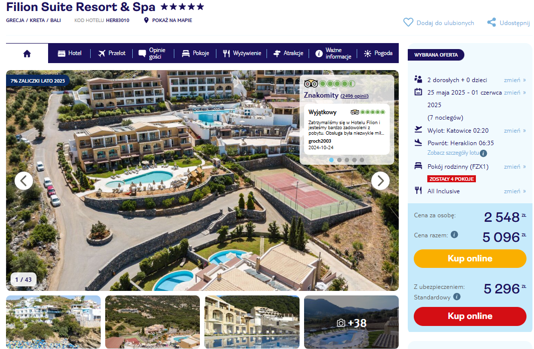534x349 pixels.
Task: Select the second review carousel dot
Action: pyautogui.click(x=339, y=160)
